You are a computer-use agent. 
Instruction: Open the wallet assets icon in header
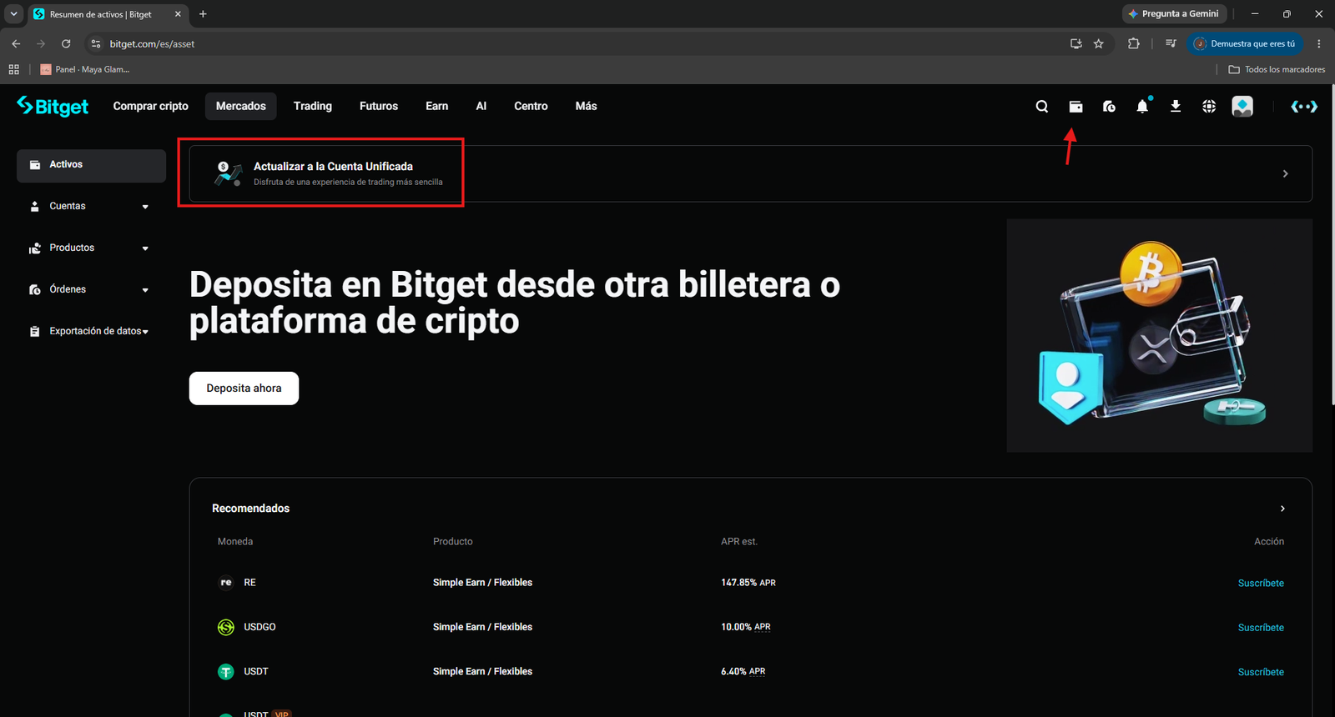[1076, 106]
